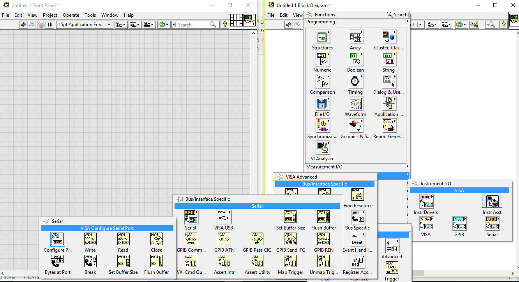The width and height of the screenshot is (519, 282).
Task: Open Reorder dropdown on the Front Panel toolbar
Action: [x=164, y=25]
